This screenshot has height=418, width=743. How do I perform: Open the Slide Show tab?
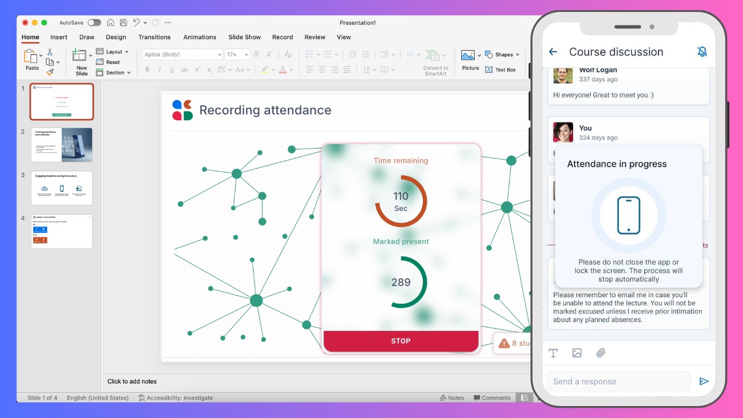(245, 37)
